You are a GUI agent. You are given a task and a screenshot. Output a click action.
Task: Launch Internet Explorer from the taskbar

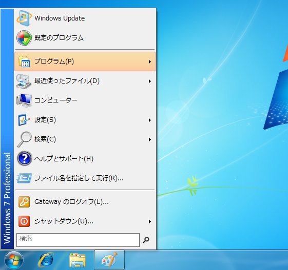(46, 260)
